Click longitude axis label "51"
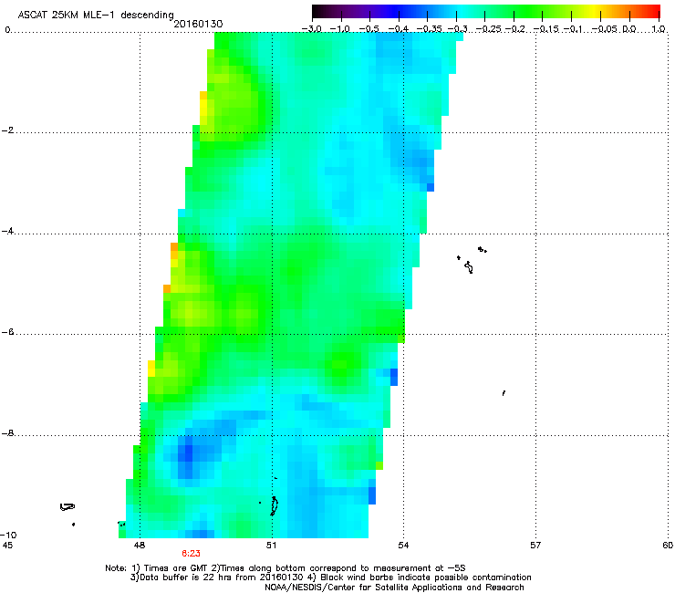Viewport: 675px width, 593px height. (x=271, y=546)
